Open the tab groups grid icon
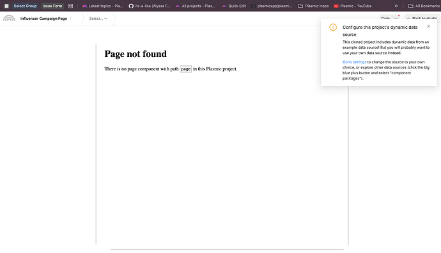Viewport: 441px width, 253px height. tap(70, 6)
